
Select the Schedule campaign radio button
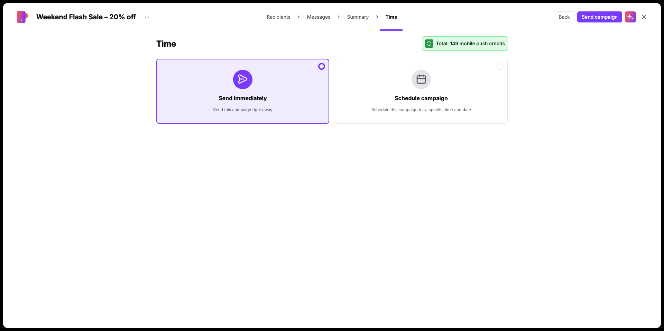500,66
